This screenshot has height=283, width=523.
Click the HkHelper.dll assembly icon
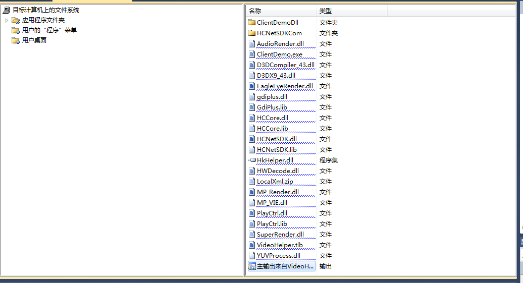click(x=252, y=160)
